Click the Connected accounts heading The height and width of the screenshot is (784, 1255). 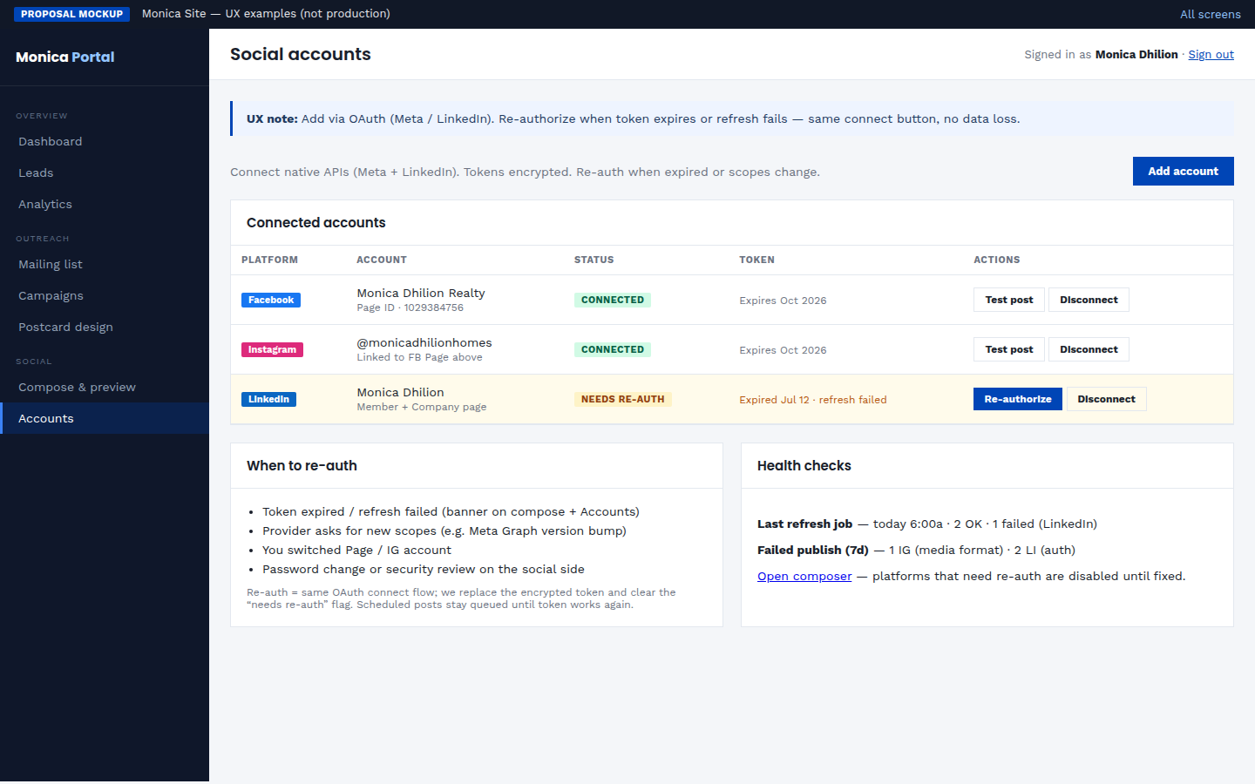click(315, 222)
